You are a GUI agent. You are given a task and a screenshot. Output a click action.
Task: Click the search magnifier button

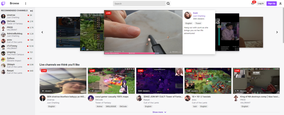click(168, 4)
